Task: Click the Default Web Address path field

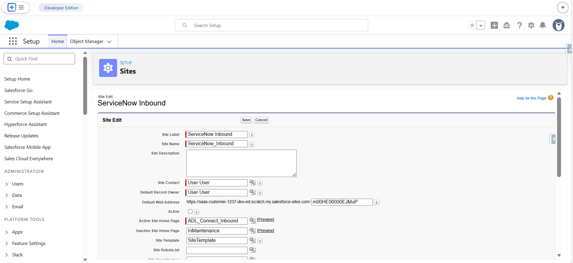Action: point(342,202)
